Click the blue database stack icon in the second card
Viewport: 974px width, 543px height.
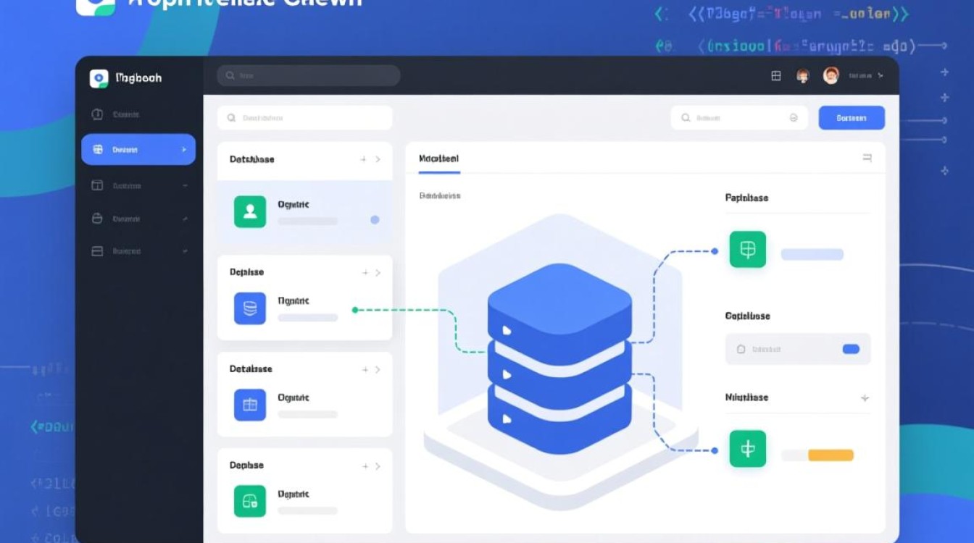250,308
